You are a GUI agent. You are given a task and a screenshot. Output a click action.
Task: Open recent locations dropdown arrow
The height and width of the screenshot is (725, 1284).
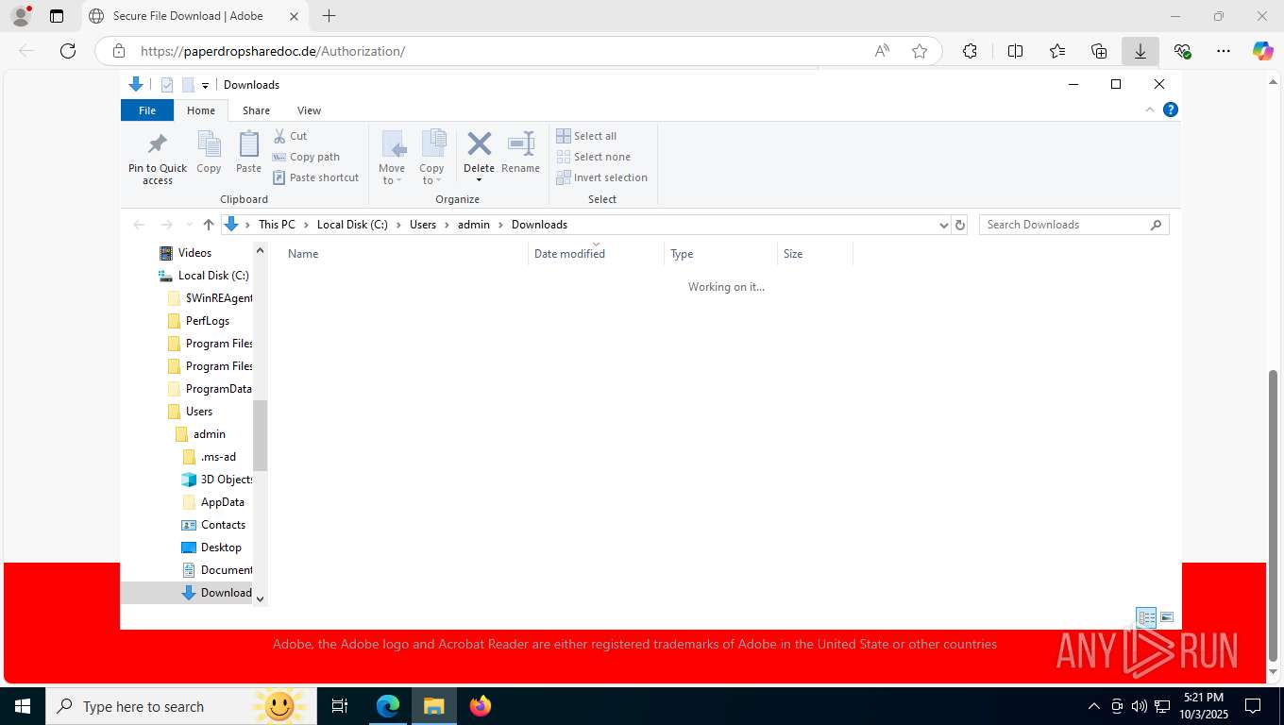190,225
